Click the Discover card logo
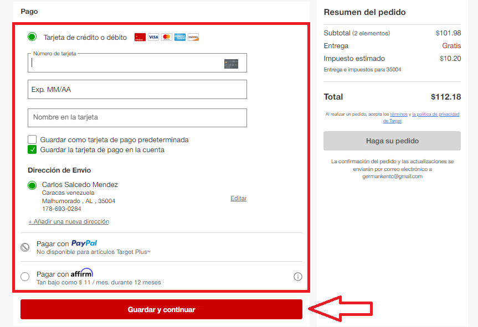The width and height of the screenshot is (478, 327). pos(193,37)
